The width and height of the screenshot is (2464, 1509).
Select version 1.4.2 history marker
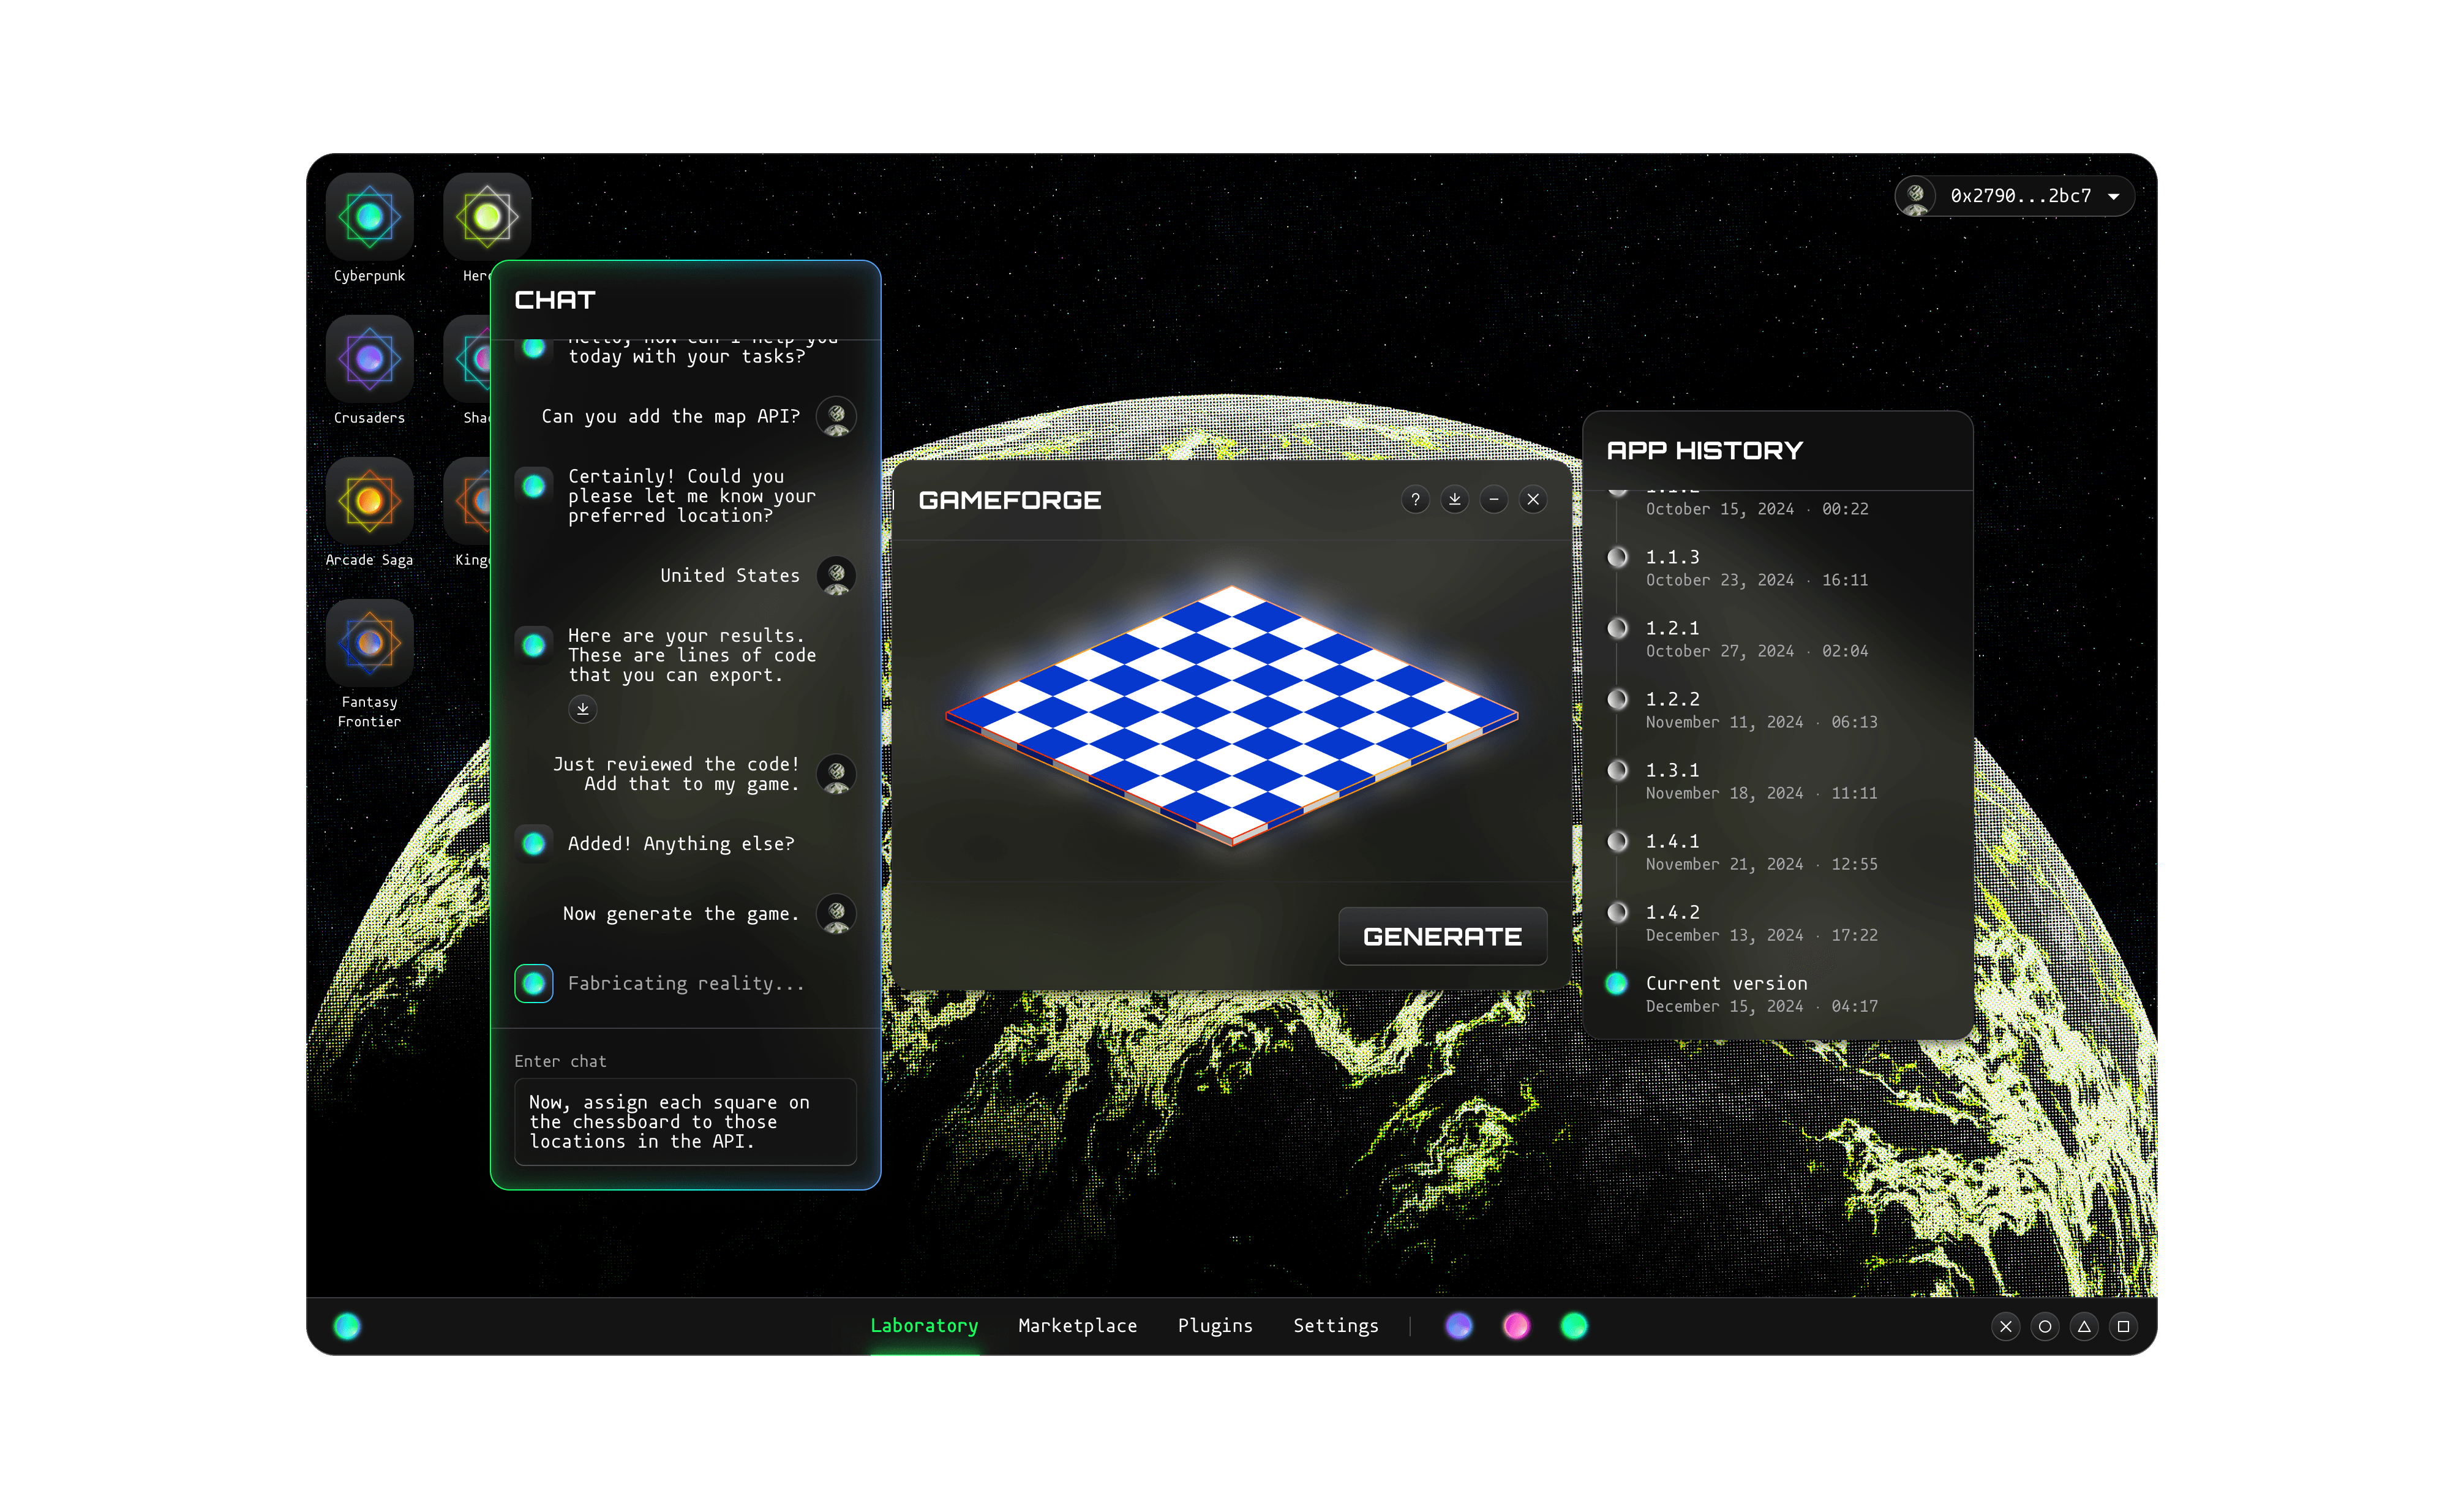(1617, 913)
